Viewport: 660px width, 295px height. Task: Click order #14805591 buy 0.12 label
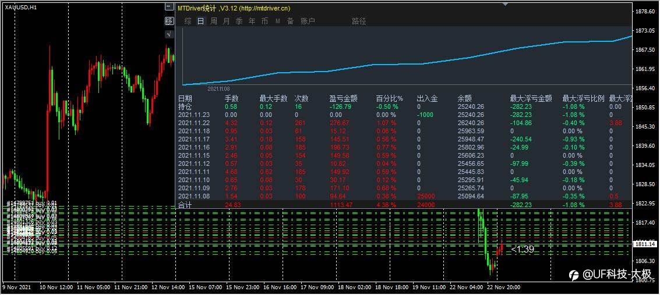(31, 248)
